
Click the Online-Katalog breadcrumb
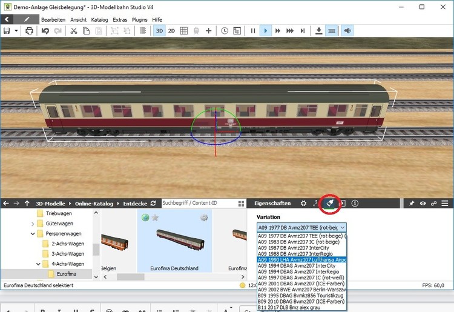94,204
